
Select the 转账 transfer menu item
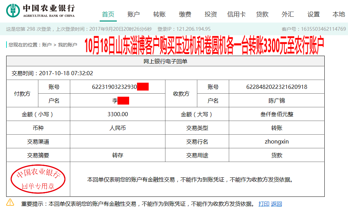click(159, 14)
